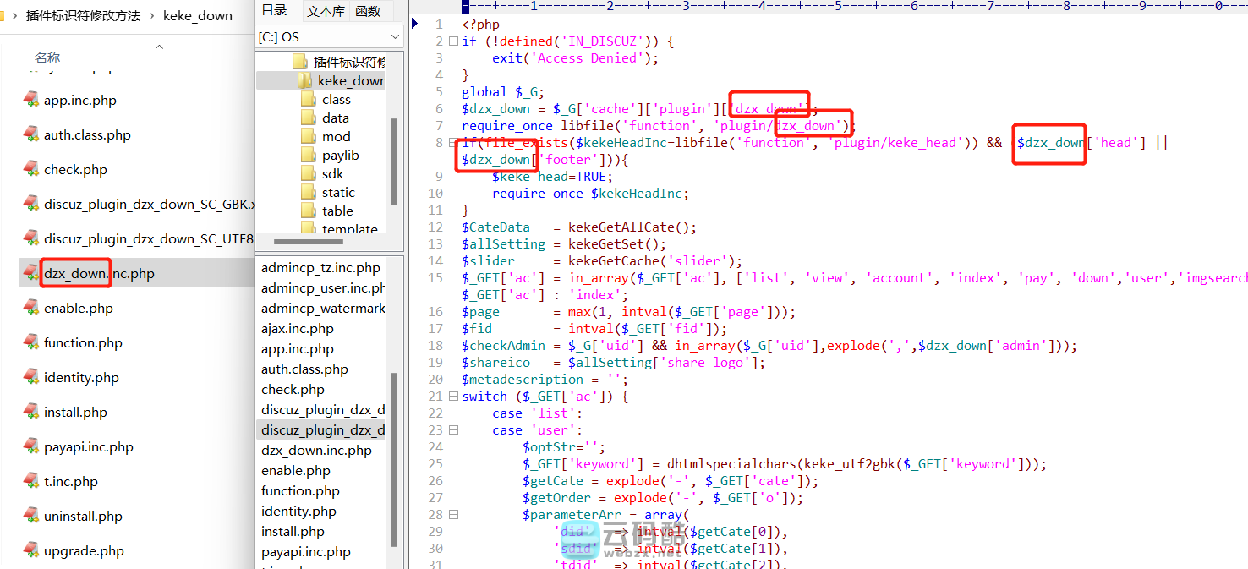
Task: Click the sdk folder icon in directory tree
Action: coord(309,174)
